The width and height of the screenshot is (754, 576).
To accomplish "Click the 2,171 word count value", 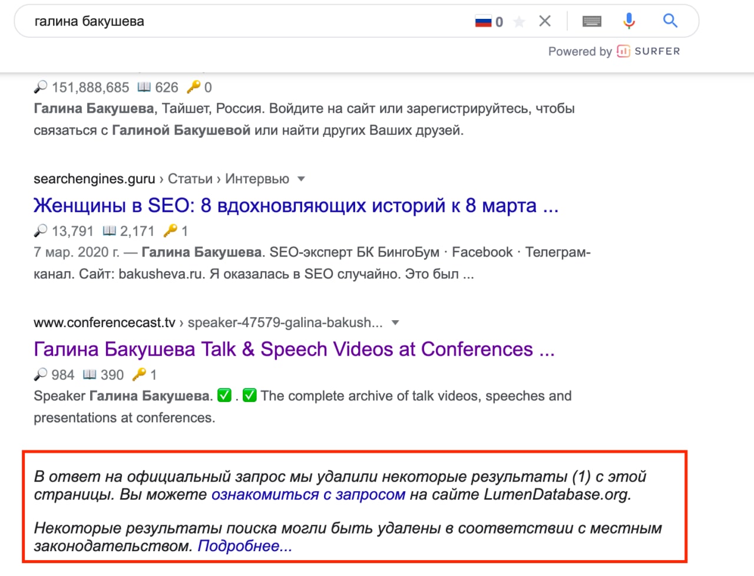I will click(x=137, y=231).
